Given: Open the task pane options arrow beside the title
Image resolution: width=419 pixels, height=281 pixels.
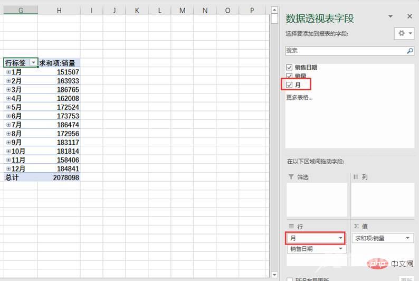Looking at the screenshot, I should pyautogui.click(x=391, y=17).
